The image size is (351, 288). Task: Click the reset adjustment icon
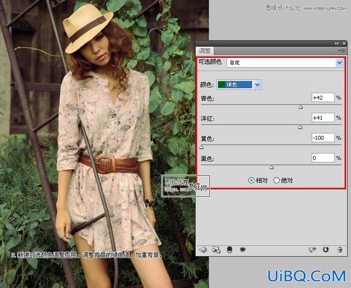click(x=326, y=249)
